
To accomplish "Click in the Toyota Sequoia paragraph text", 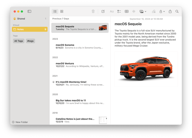I will 145,38.
